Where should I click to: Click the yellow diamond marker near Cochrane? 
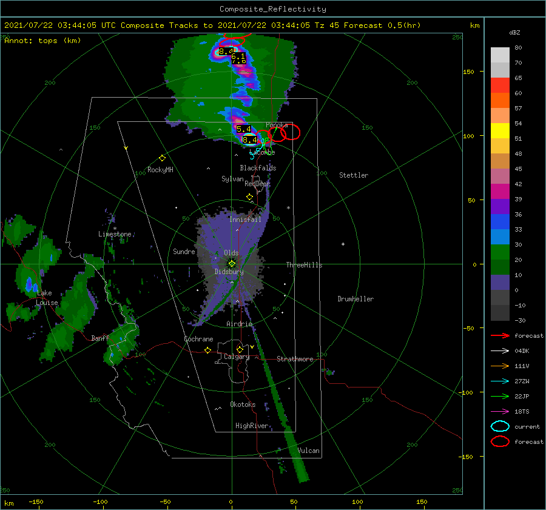pyautogui.click(x=207, y=350)
